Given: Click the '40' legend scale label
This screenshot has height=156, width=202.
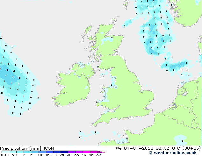Looking at the screenshot, I should (x=84, y=155).
